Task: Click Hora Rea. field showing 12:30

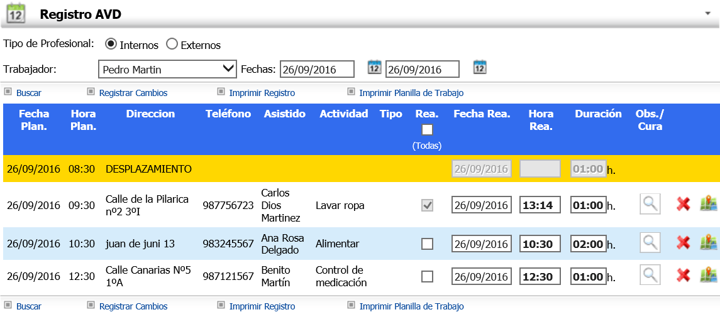Action: tap(540, 276)
